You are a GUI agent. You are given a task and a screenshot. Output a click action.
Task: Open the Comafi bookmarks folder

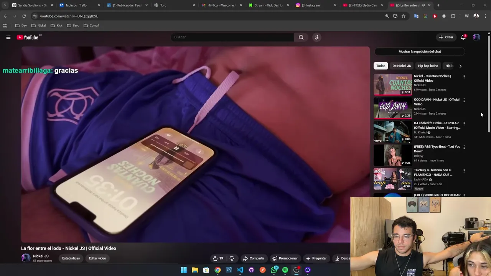tap(92, 26)
